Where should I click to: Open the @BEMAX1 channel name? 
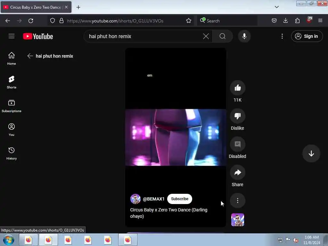pos(153,199)
